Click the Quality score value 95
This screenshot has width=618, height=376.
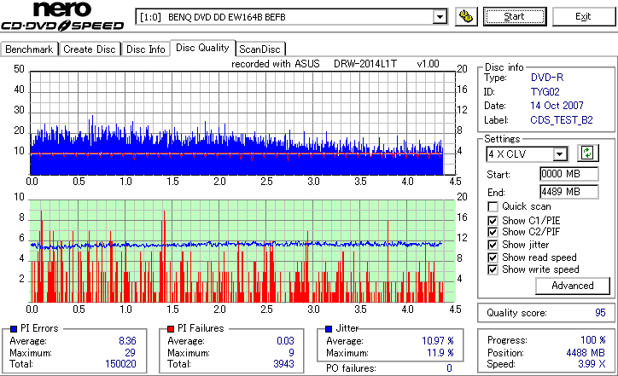[600, 313]
